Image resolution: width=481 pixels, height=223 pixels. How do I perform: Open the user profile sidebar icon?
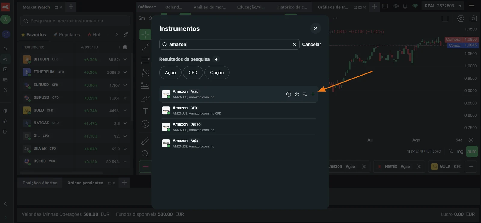5,204
